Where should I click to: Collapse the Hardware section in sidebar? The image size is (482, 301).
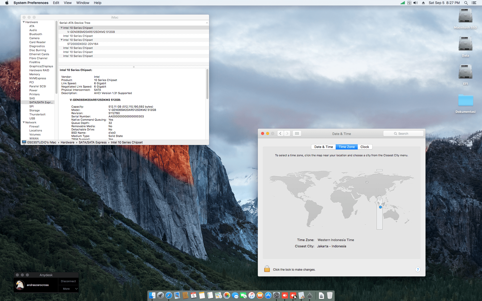[x=24, y=22]
